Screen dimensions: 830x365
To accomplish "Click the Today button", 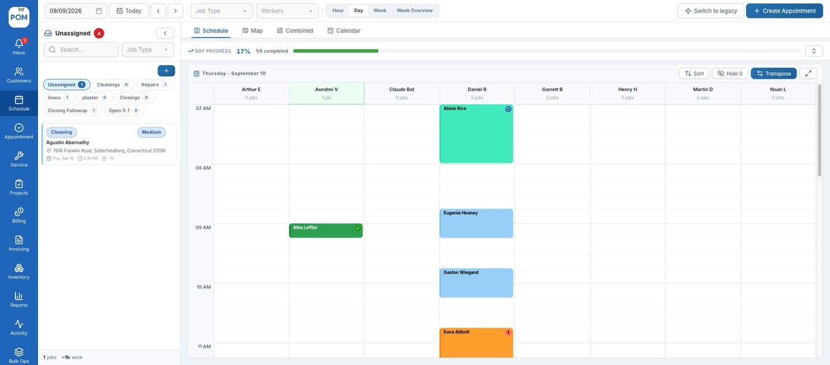I will (x=129, y=11).
